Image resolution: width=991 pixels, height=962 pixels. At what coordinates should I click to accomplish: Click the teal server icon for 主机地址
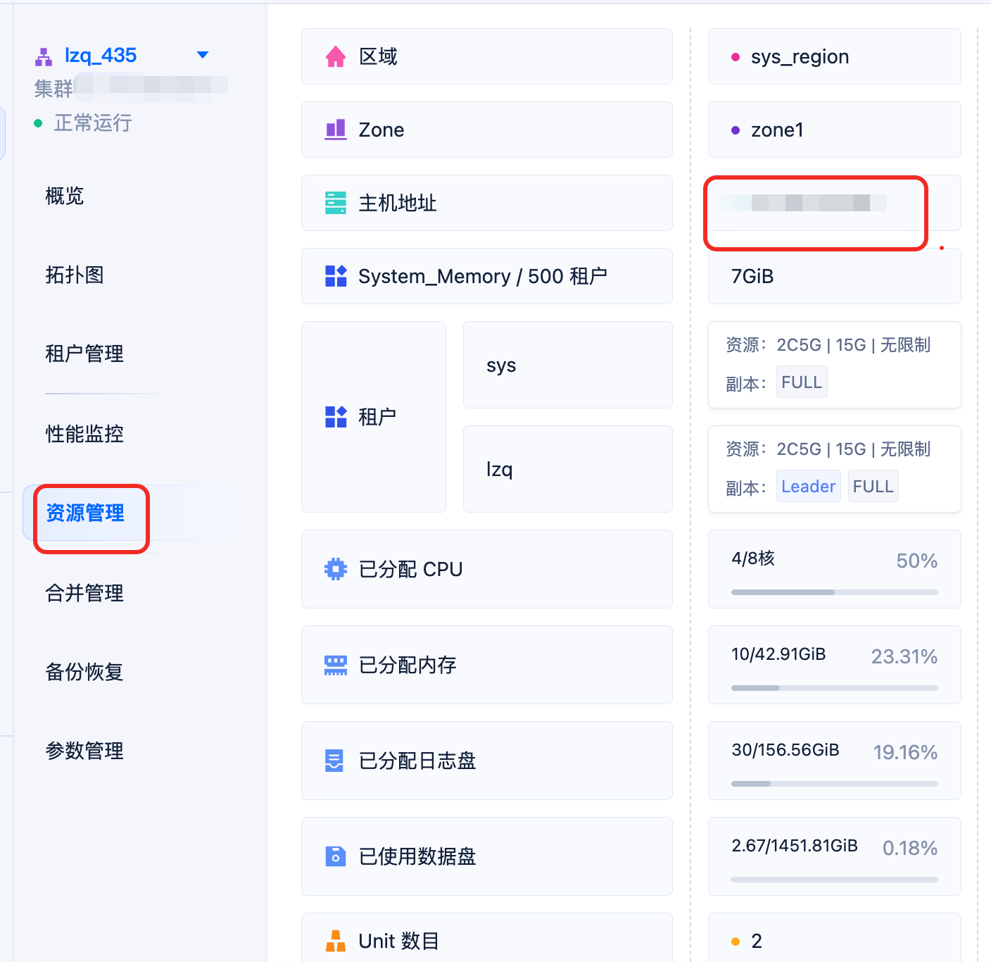(x=336, y=203)
